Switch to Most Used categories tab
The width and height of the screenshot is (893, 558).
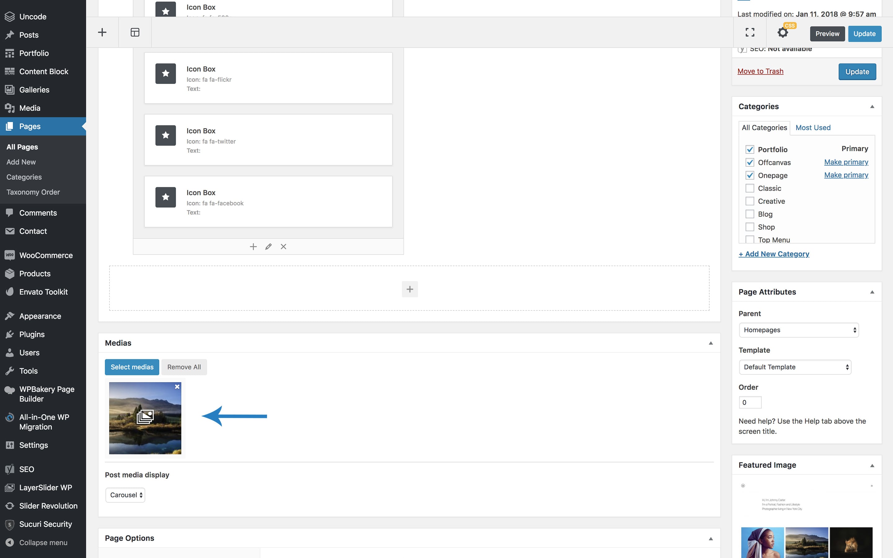[813, 127]
